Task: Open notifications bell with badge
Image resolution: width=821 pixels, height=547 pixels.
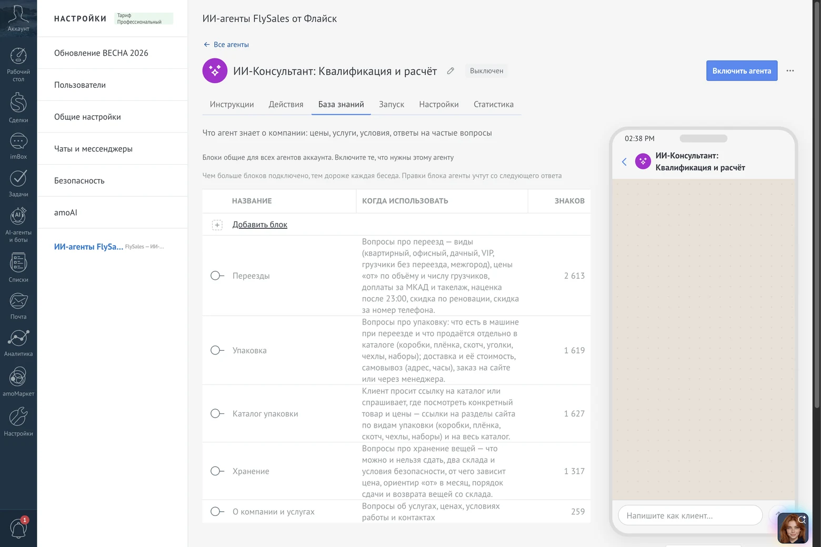Action: pos(18,528)
